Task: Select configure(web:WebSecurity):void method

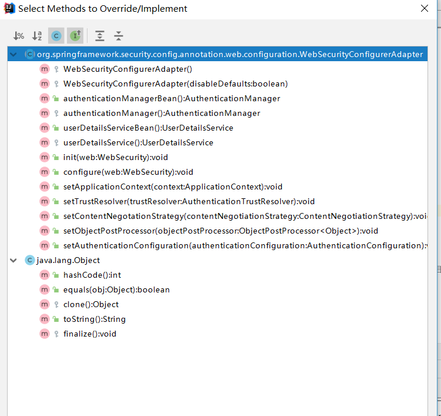Action: click(x=128, y=172)
